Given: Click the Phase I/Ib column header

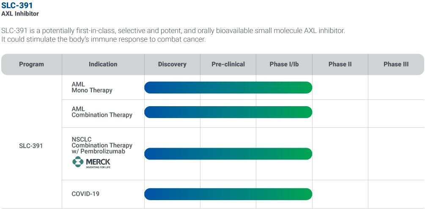Looking at the screenshot, I should point(284,64).
